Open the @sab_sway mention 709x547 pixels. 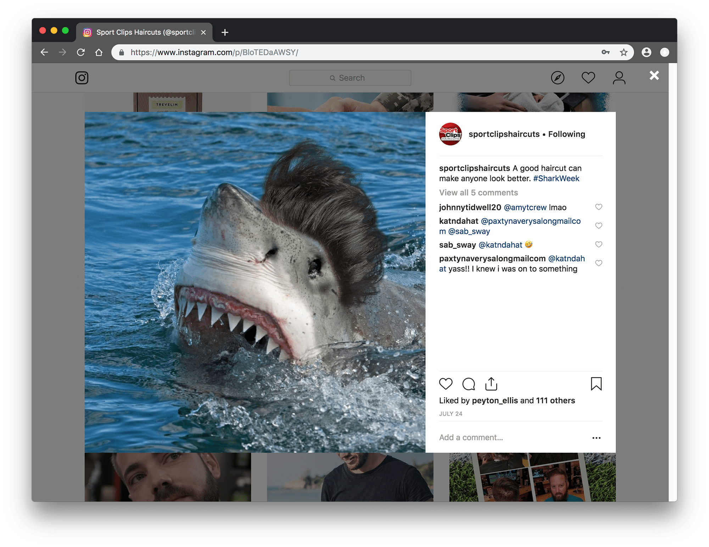pyautogui.click(x=469, y=231)
